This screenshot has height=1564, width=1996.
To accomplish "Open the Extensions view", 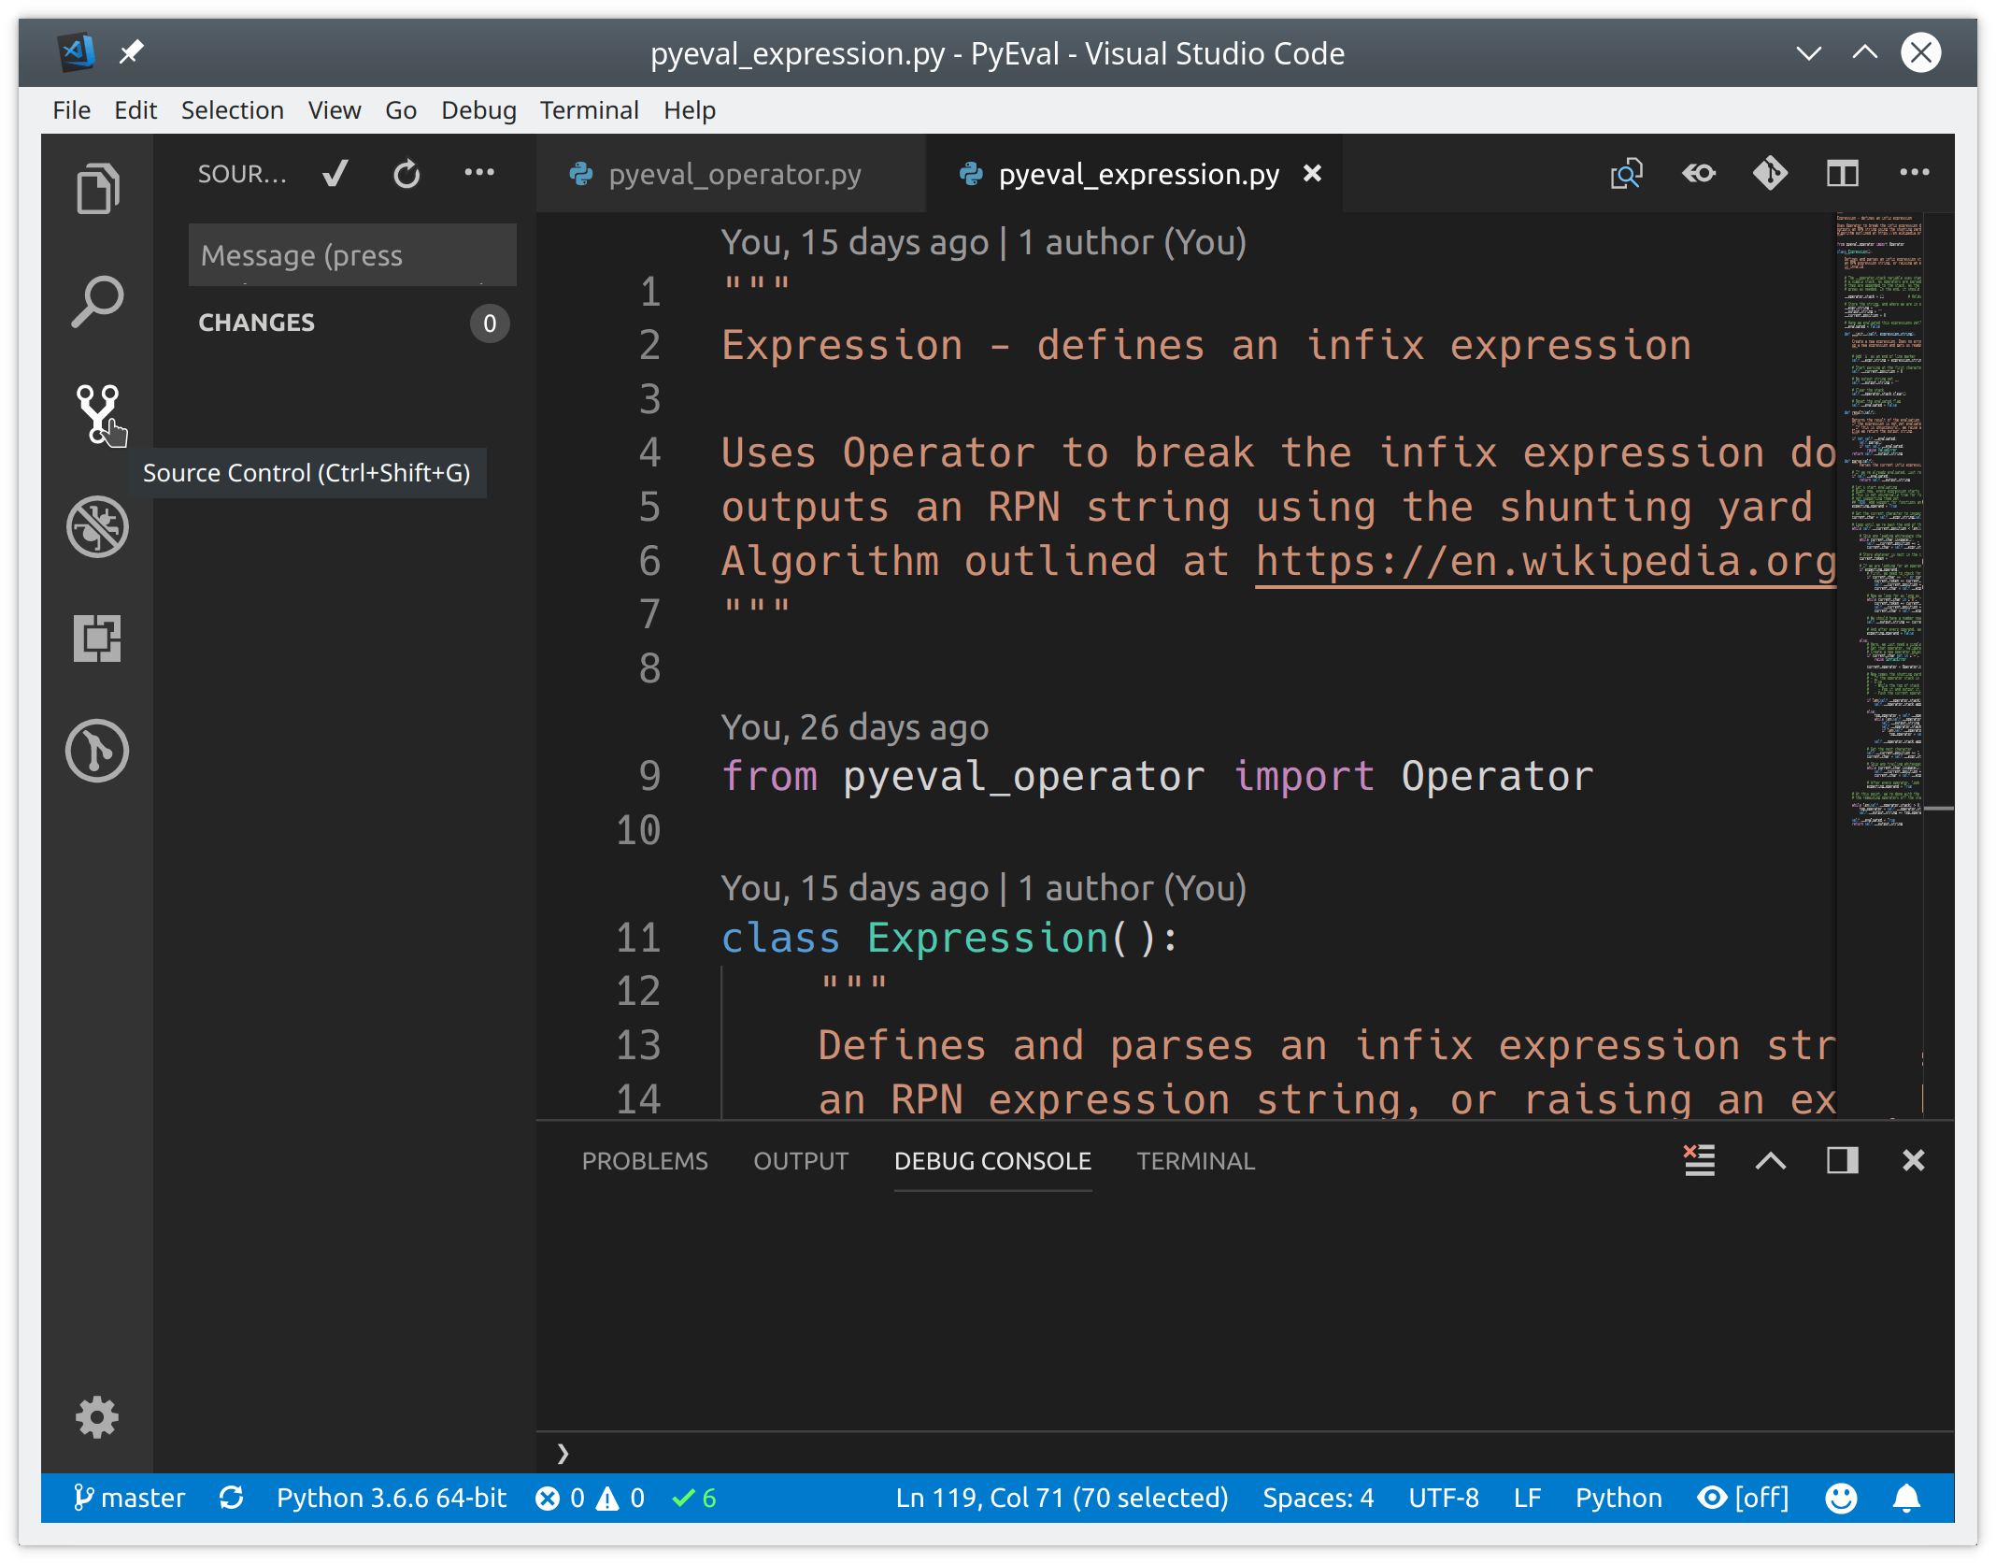I will [x=97, y=639].
